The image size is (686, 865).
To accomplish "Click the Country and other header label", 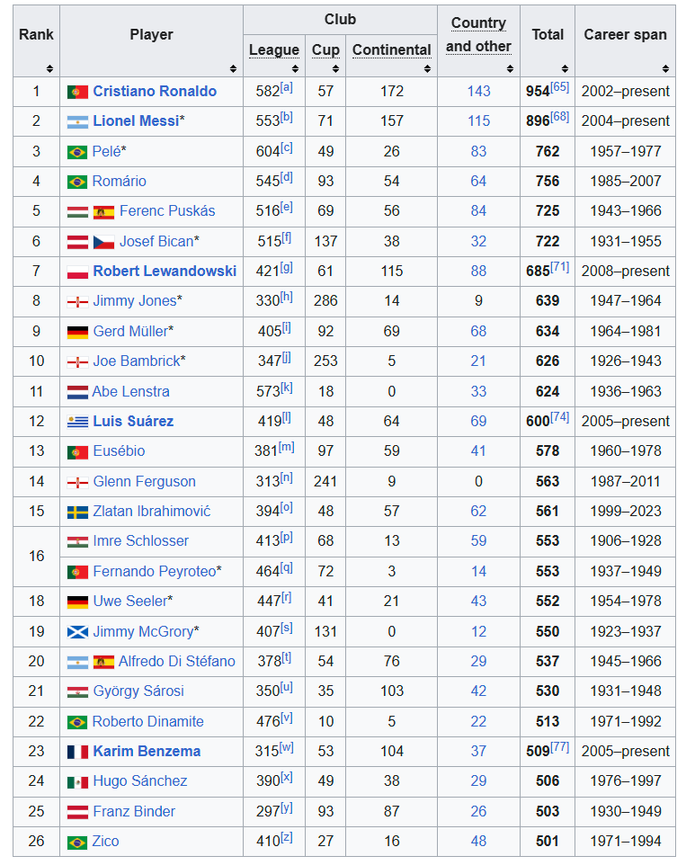I will pos(478,35).
